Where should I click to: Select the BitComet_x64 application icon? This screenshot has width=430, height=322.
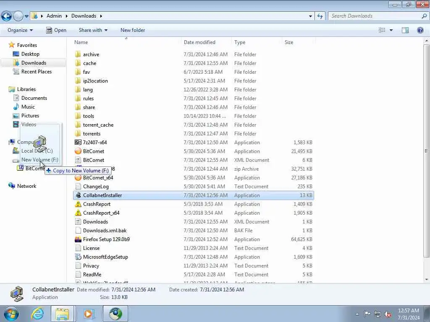point(78,177)
